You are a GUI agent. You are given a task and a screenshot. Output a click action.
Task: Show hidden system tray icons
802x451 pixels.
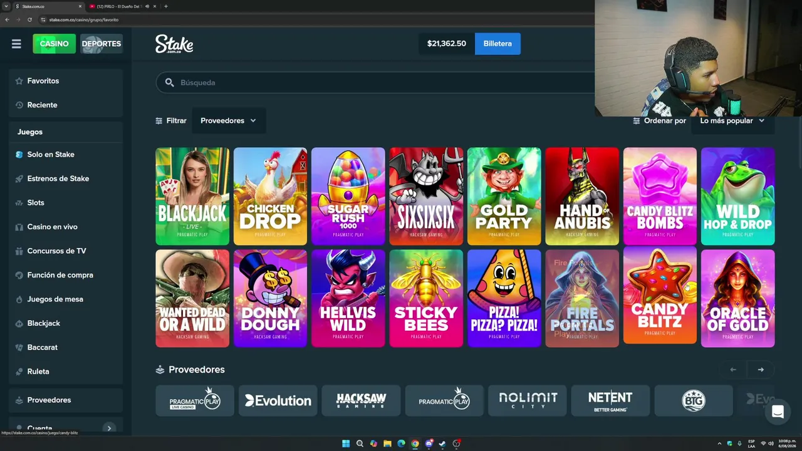(x=719, y=443)
